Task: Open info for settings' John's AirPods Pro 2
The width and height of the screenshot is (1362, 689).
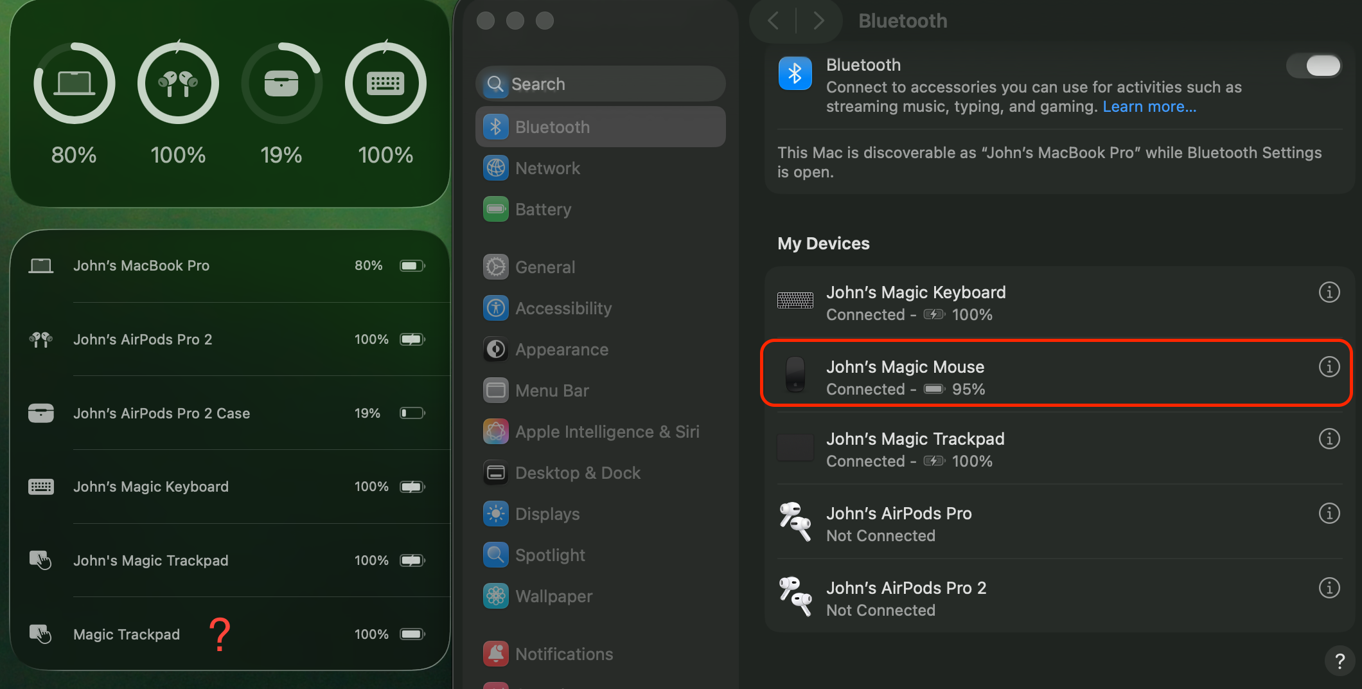Action: pyautogui.click(x=1329, y=588)
